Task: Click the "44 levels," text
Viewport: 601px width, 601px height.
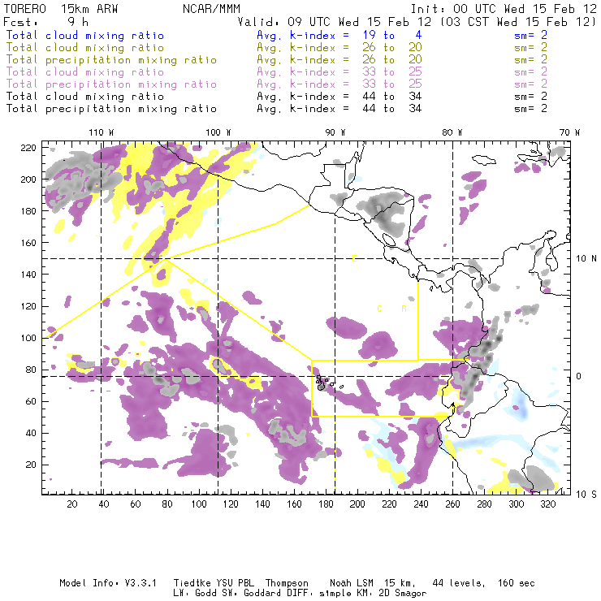Action: pyautogui.click(x=459, y=583)
